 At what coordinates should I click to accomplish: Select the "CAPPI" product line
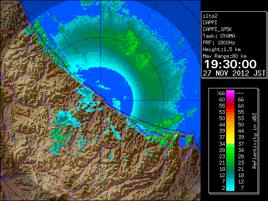(x=210, y=23)
